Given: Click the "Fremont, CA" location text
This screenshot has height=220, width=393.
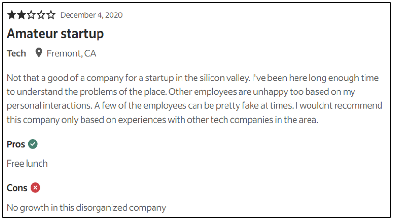Looking at the screenshot, I should [x=71, y=53].
